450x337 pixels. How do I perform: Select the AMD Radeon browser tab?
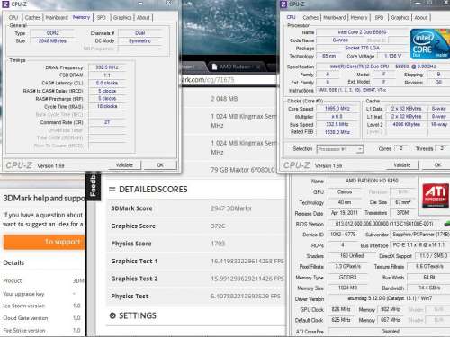click(235, 67)
